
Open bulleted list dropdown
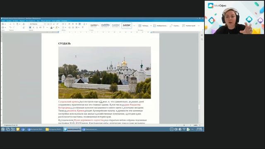[65, 24]
